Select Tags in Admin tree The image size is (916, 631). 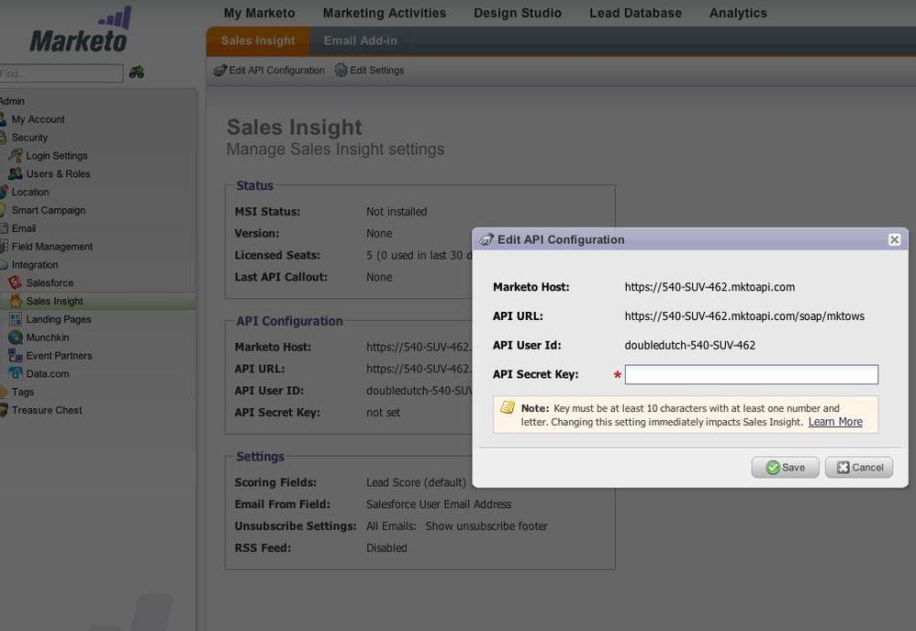tap(23, 392)
